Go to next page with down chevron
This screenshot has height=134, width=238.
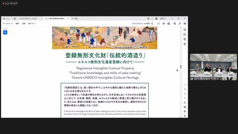point(185,98)
